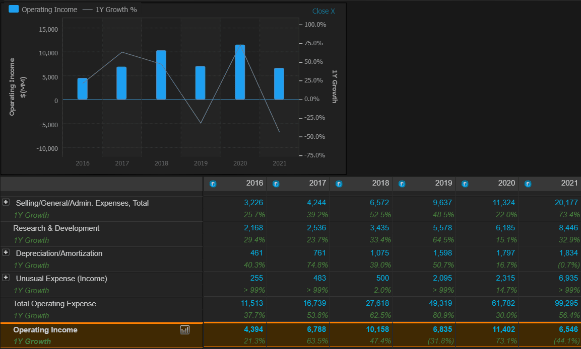Click the blue Operating Income legend swatch
This screenshot has height=349, width=581.
(x=14, y=9)
